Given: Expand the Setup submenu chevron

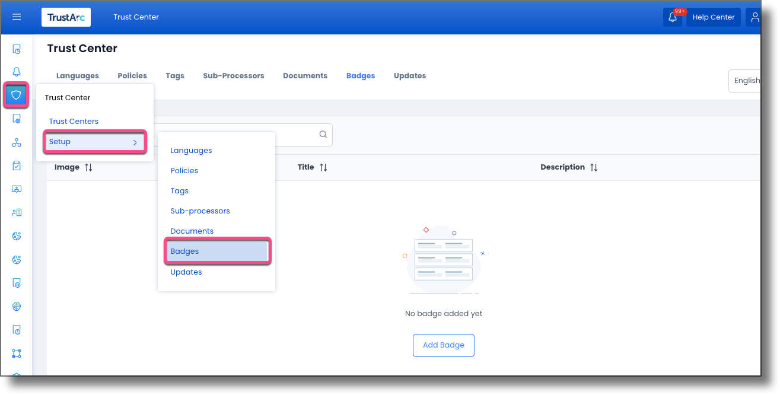Looking at the screenshot, I should pos(135,142).
